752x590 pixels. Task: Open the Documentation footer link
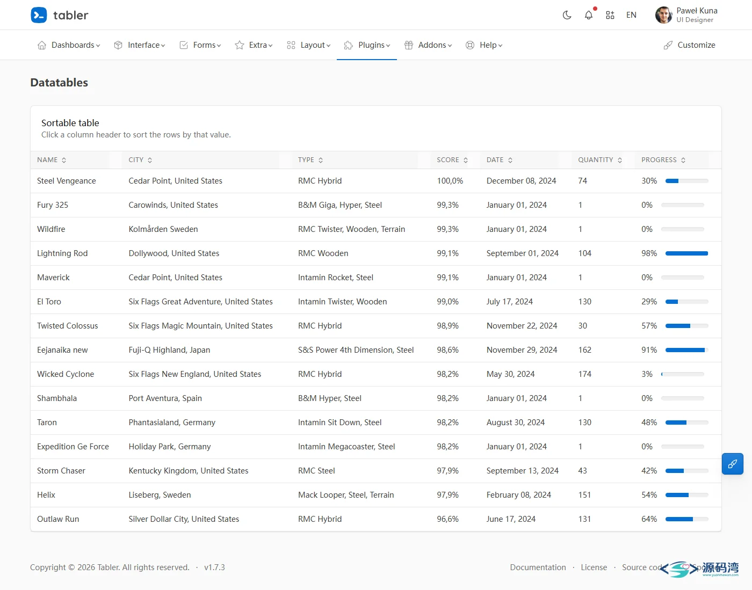538,567
